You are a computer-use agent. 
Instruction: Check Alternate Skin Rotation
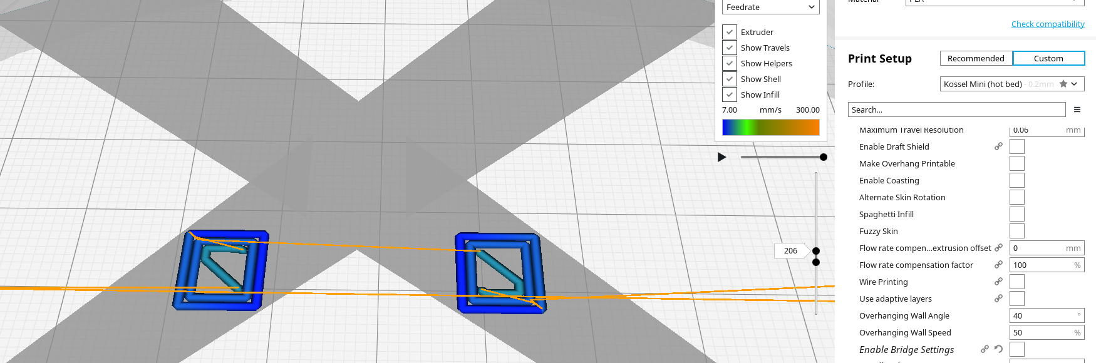tap(1017, 197)
